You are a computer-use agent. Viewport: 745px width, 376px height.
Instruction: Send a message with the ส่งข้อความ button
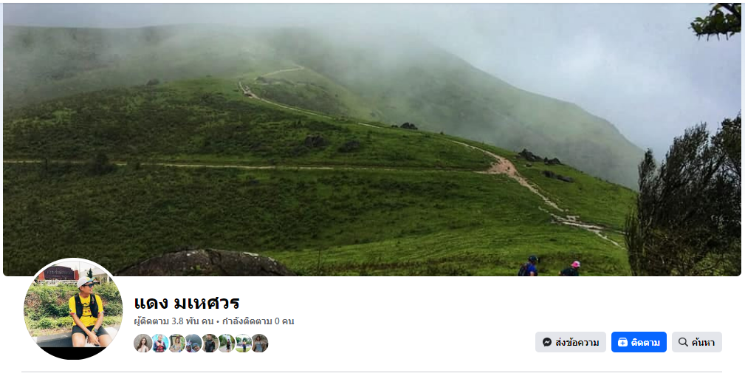[571, 342]
